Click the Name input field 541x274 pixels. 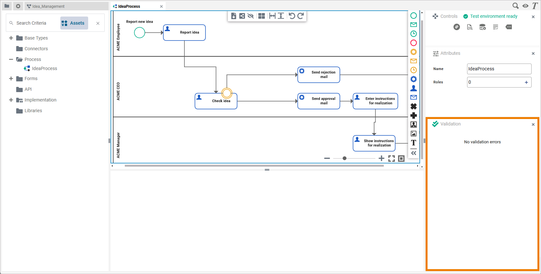(x=499, y=69)
